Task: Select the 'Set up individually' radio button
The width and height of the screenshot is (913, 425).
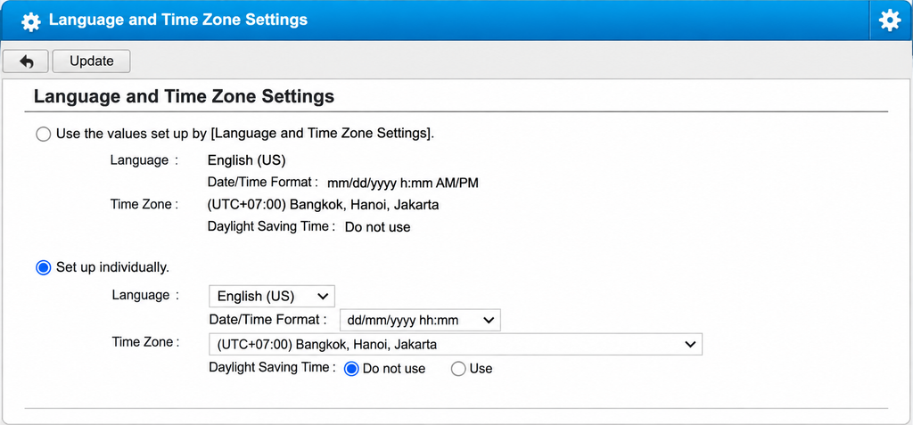Action: (43, 268)
